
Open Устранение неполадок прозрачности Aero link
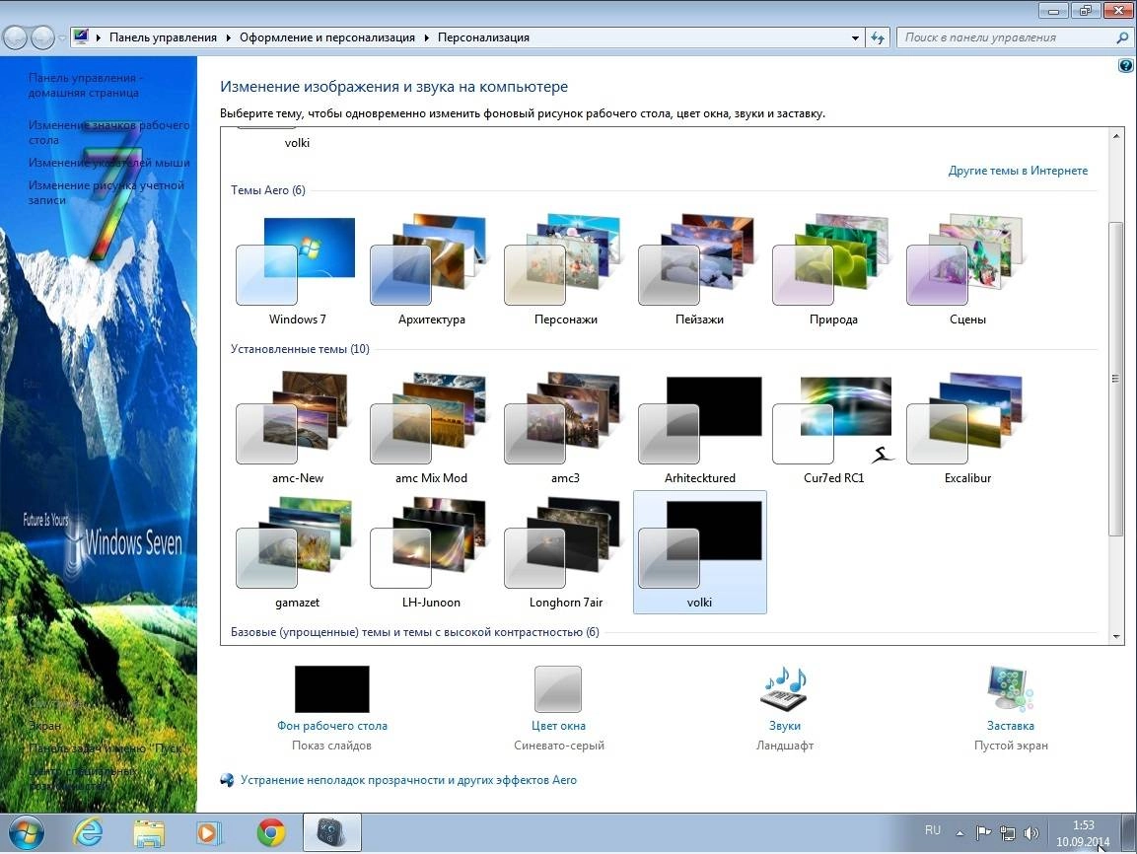click(x=408, y=780)
